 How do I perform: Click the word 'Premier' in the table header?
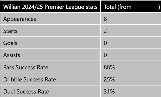54,7
